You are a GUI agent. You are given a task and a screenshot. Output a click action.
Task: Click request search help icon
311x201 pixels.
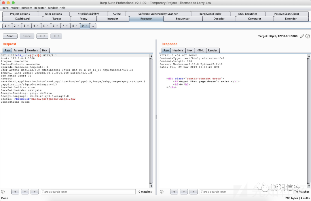tap(3, 192)
